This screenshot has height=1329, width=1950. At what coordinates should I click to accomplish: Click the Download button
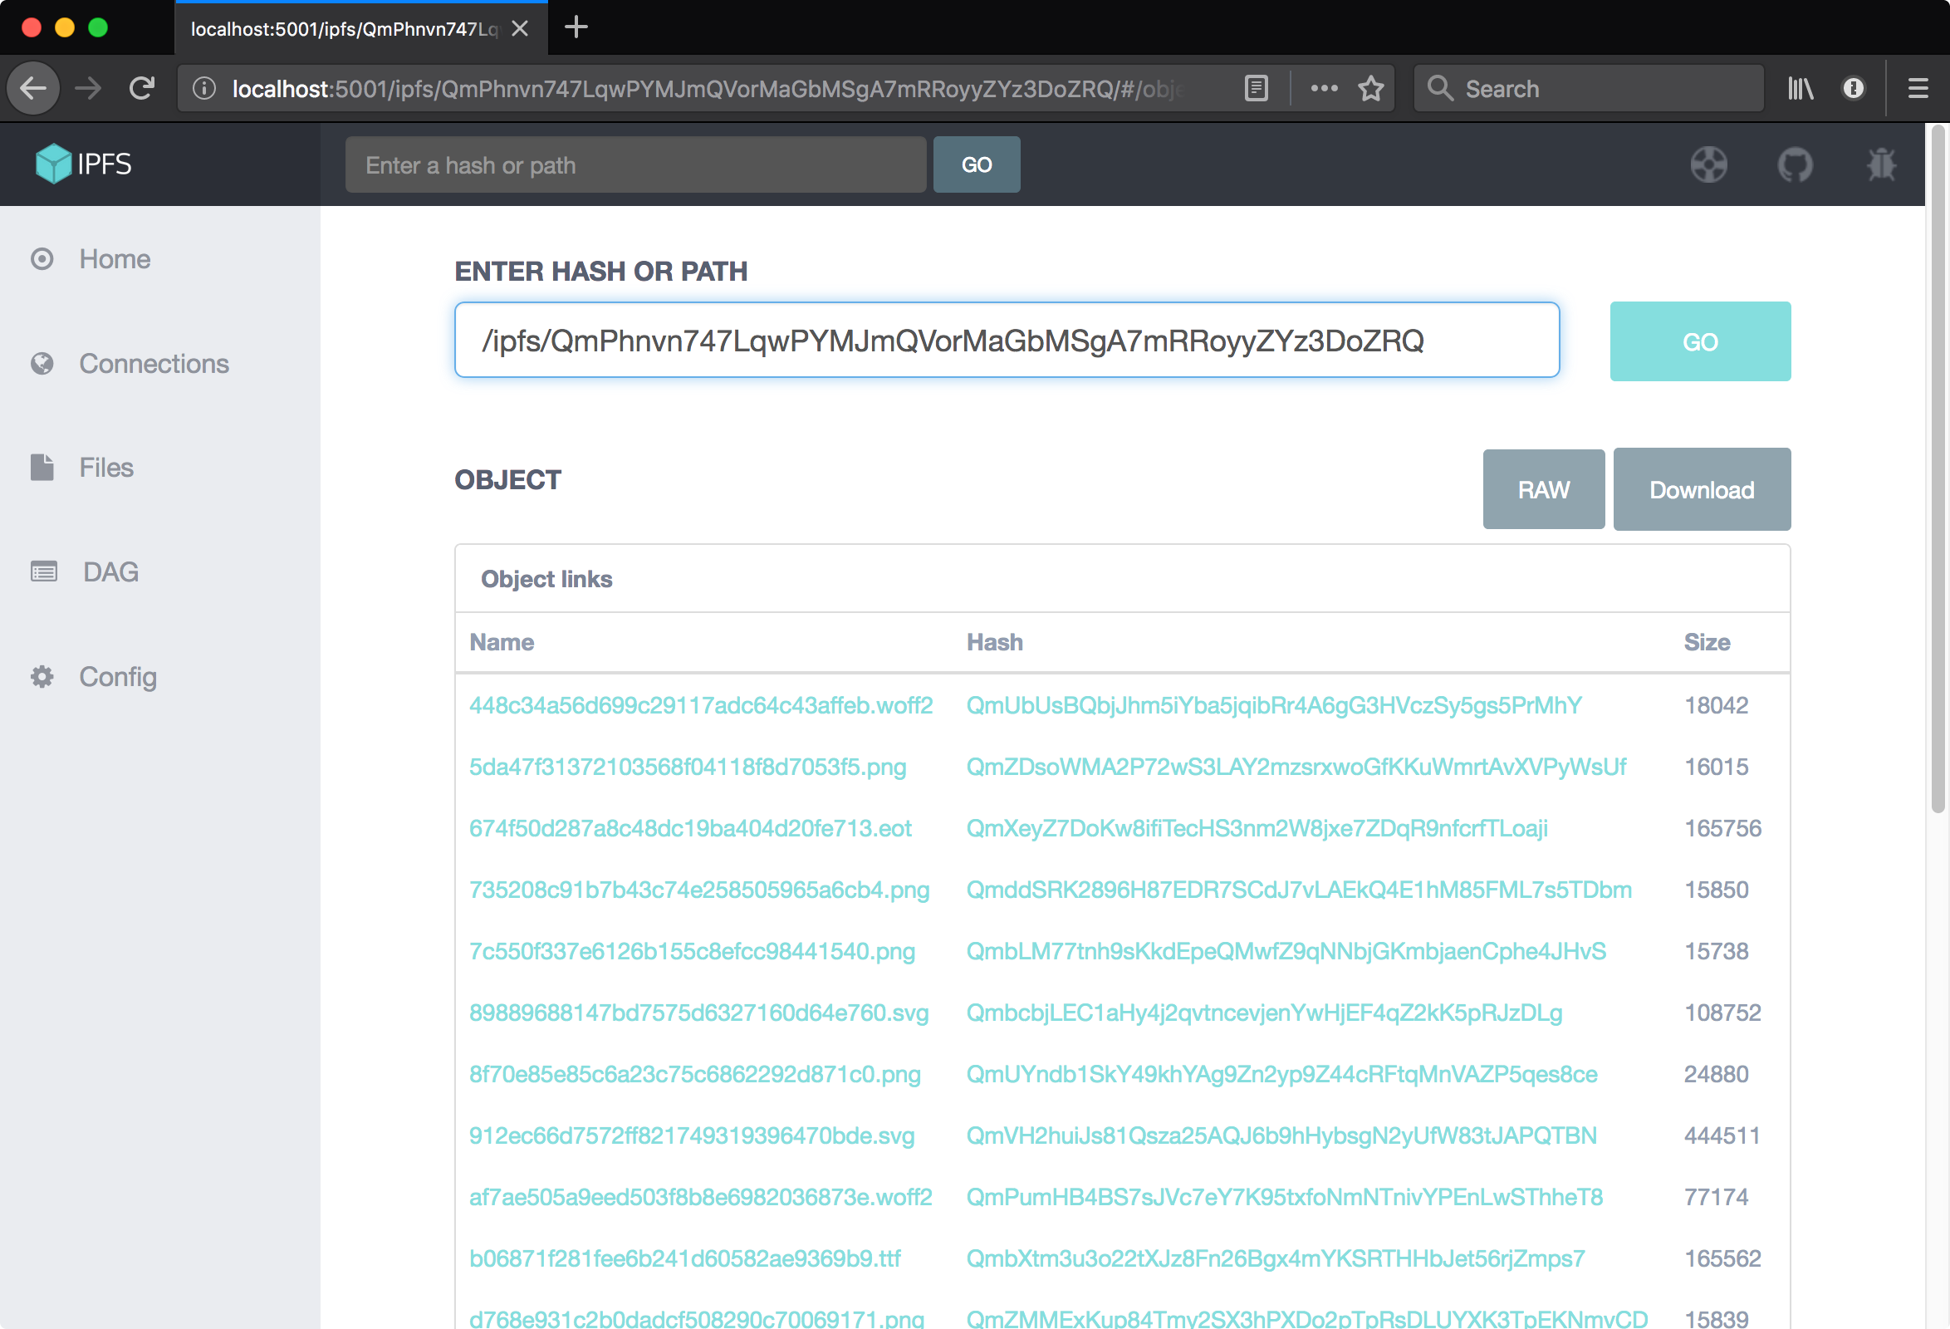coord(1701,489)
